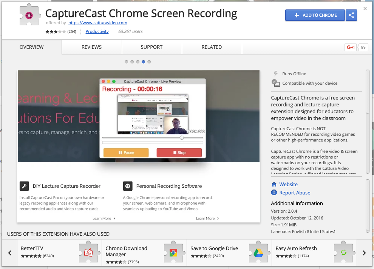Open the Productivity category link

pos(97,31)
